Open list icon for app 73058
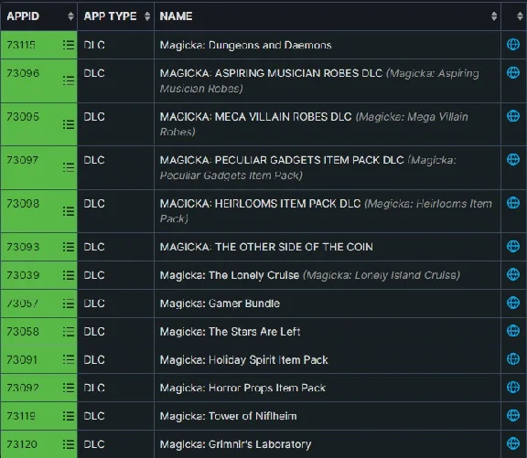 [x=69, y=332]
